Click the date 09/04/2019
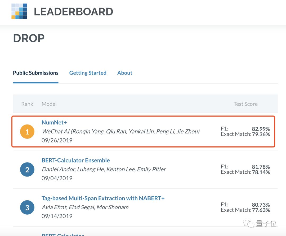This screenshot has height=236, width=286. pyautogui.click(x=57, y=178)
